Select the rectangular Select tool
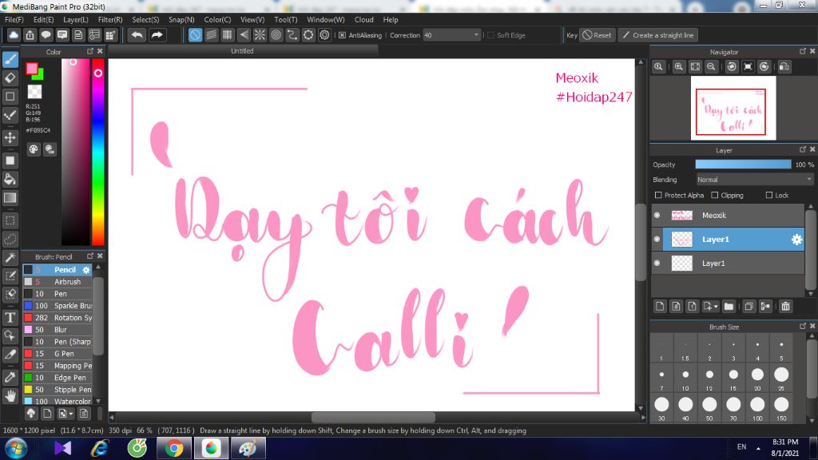 10,220
